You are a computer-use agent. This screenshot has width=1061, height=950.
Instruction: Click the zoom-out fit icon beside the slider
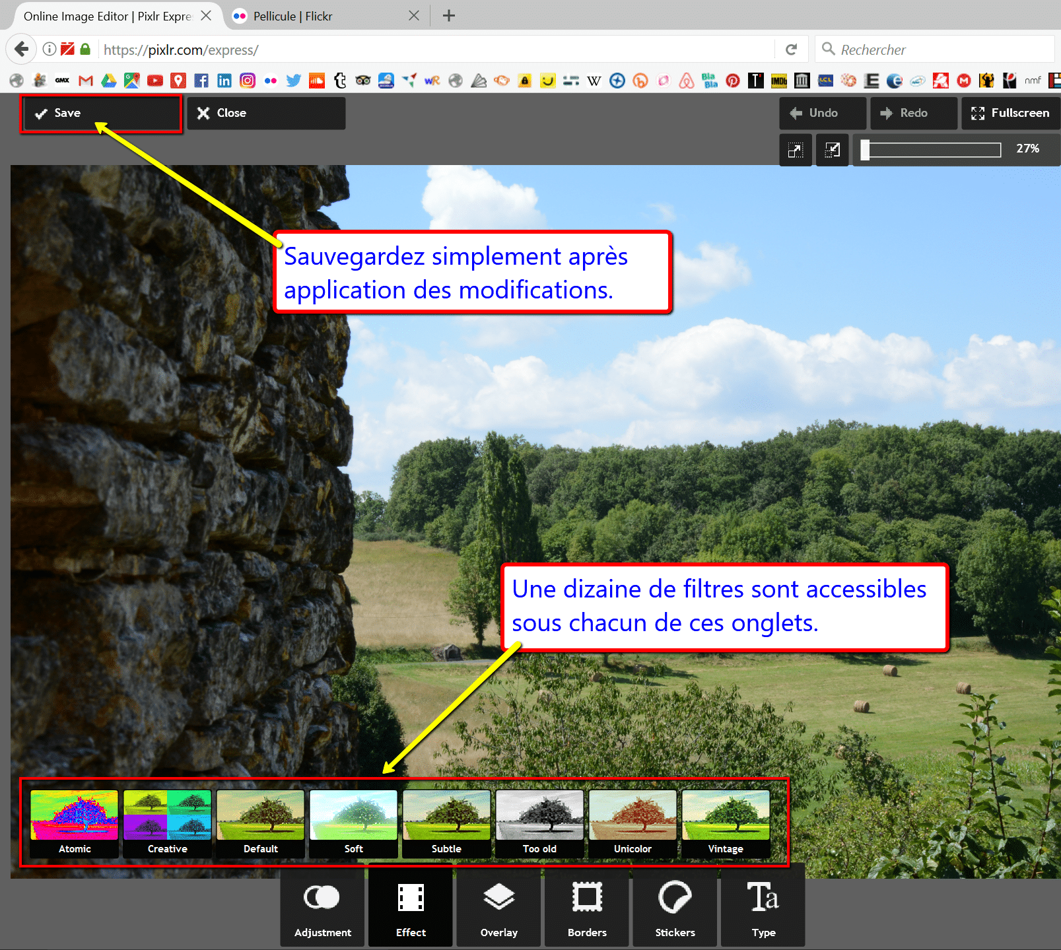833,150
